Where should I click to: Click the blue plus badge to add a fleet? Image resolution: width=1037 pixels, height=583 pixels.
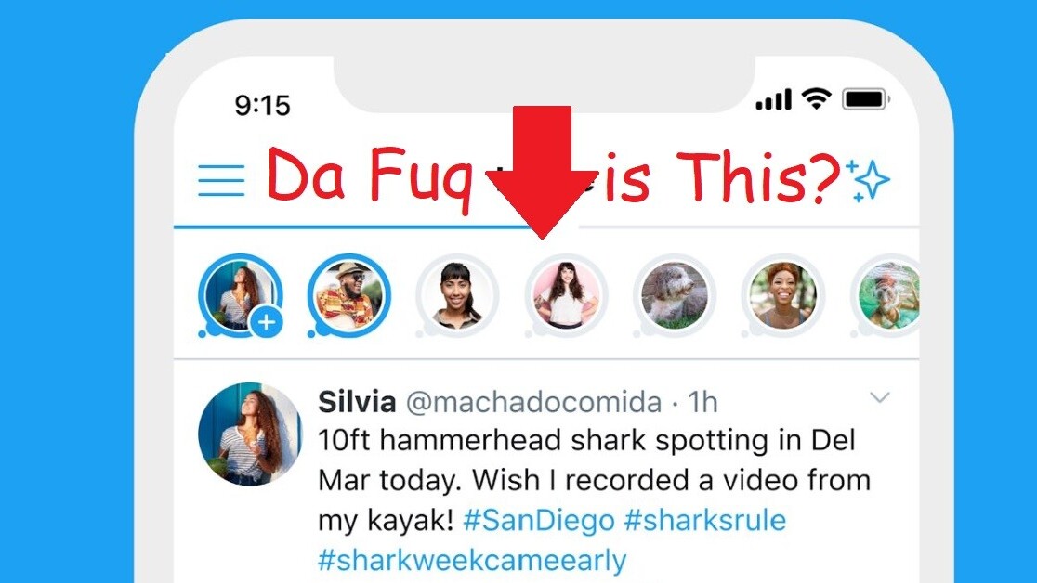[267, 322]
